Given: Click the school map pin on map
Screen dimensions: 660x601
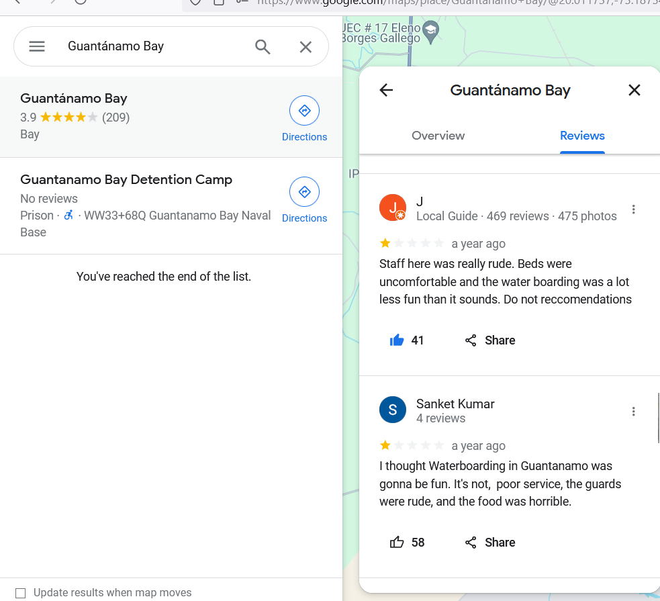Looking at the screenshot, I should 430,32.
